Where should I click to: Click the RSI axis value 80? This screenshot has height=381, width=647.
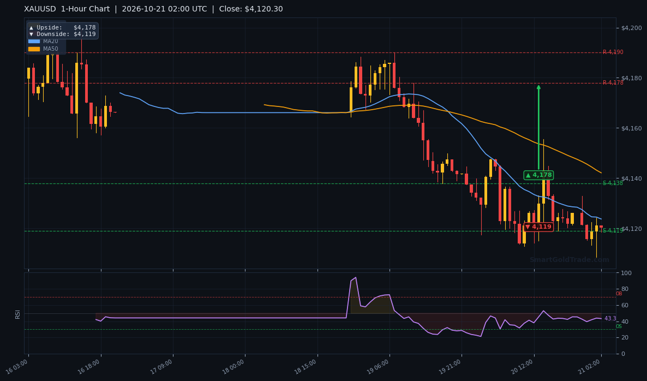[624, 289]
